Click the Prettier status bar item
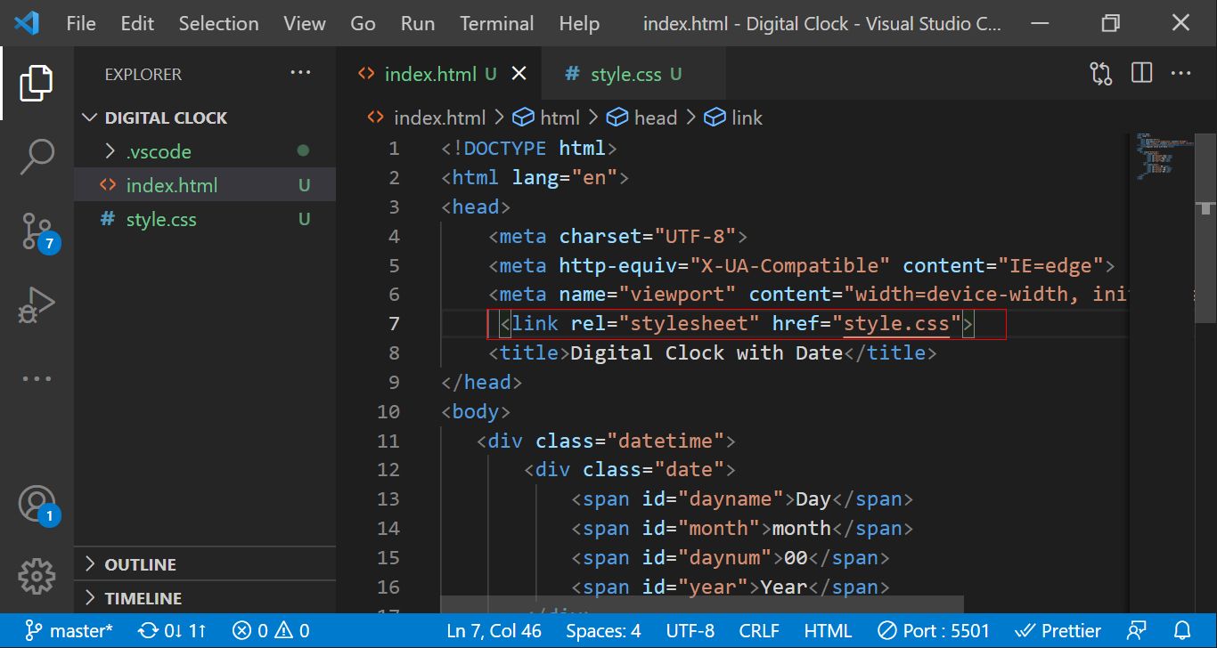The width and height of the screenshot is (1217, 648). 1058,631
